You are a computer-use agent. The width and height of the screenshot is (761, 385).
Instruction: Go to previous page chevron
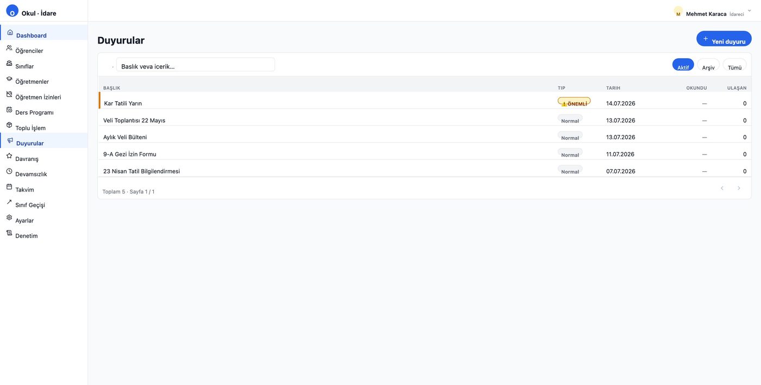(722, 188)
